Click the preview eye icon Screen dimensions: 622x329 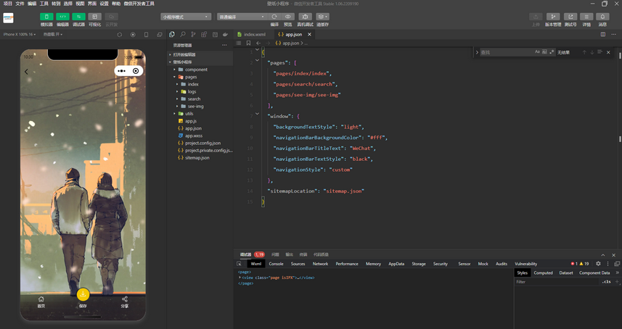coord(288,17)
